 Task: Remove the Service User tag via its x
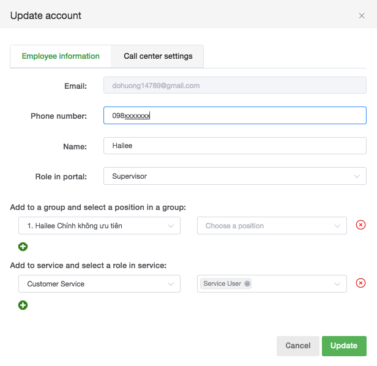click(x=247, y=284)
